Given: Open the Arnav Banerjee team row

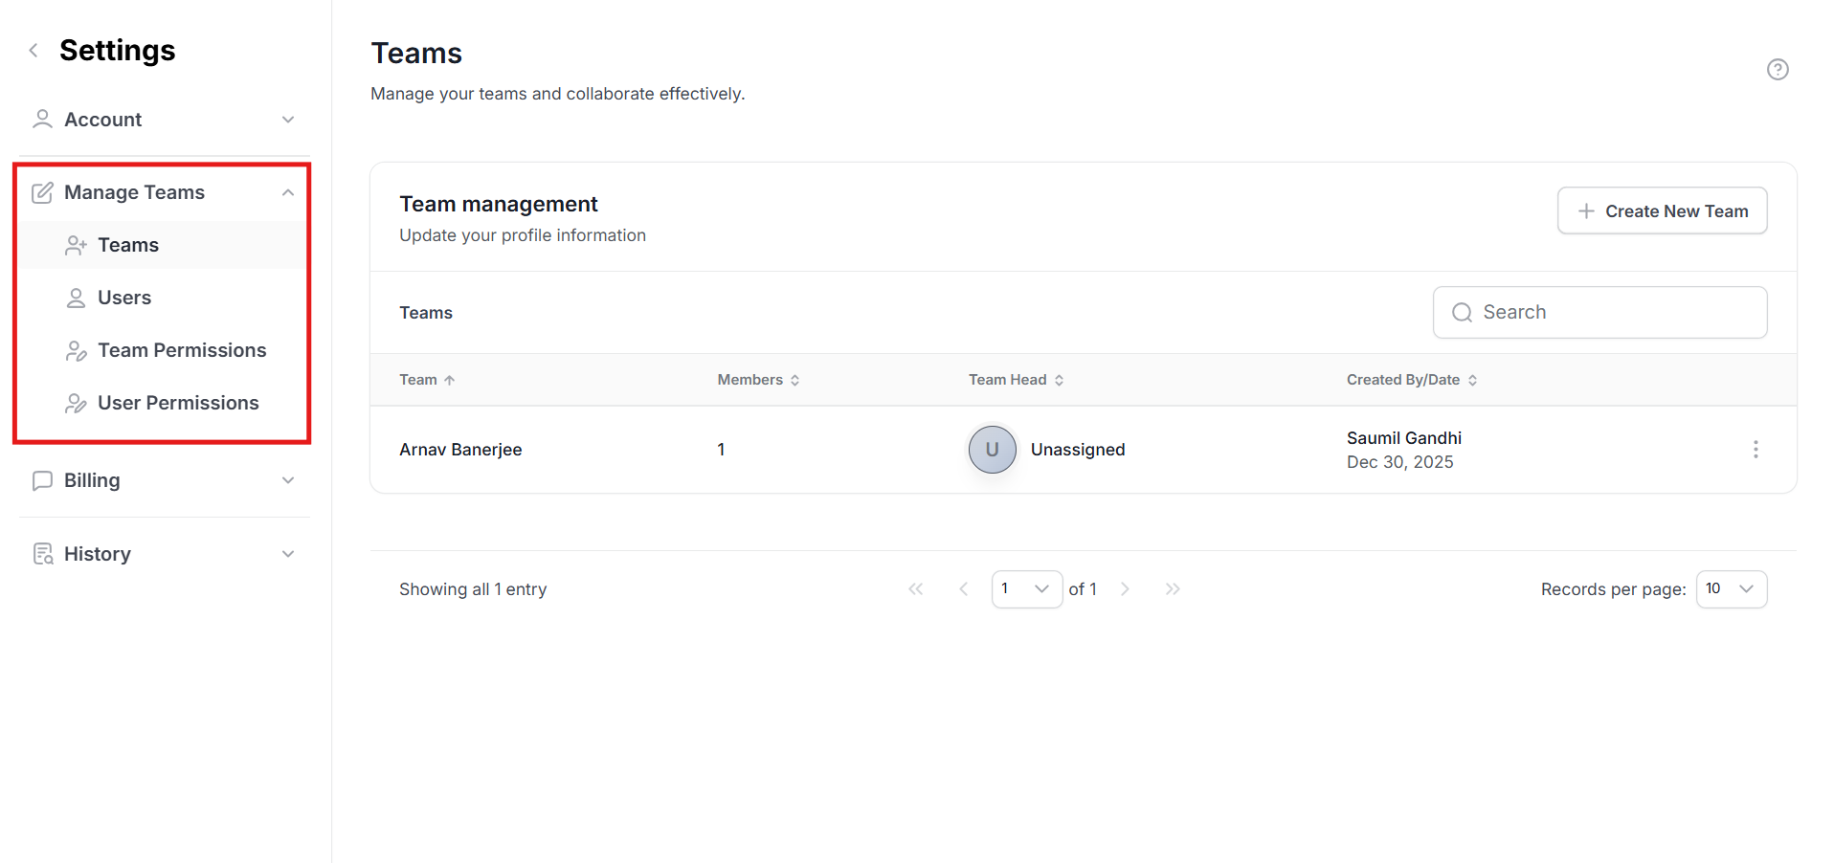Looking at the screenshot, I should pos(460,450).
